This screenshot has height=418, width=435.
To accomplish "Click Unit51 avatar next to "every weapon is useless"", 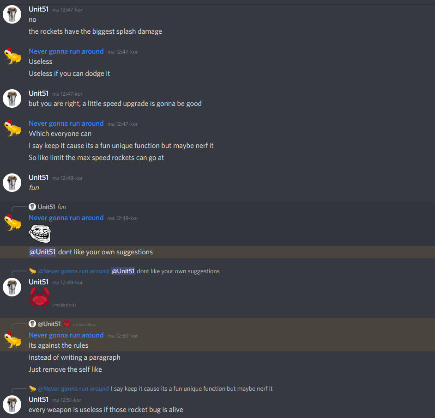I will point(12,405).
